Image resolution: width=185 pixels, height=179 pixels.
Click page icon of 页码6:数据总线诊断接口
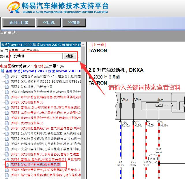(7, 144)
